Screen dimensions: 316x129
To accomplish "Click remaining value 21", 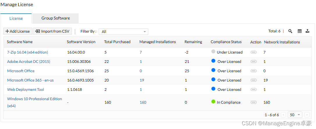I will coord(187,61).
